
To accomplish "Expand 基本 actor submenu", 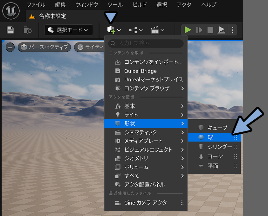I will click(146, 106).
